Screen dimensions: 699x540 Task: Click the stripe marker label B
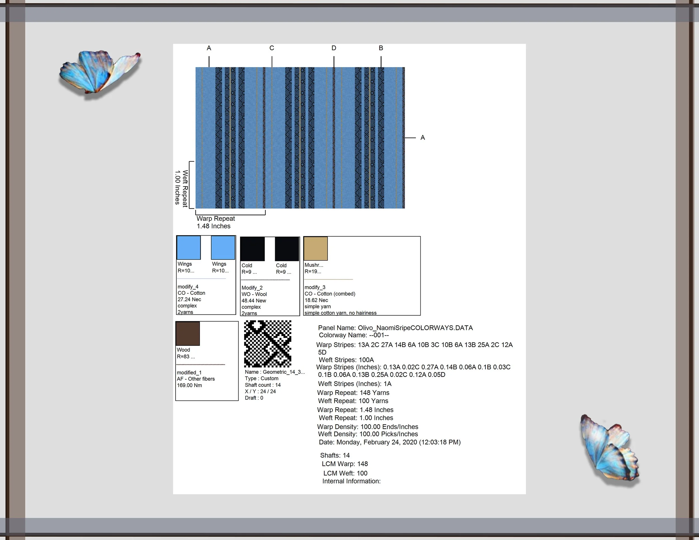[x=381, y=48]
